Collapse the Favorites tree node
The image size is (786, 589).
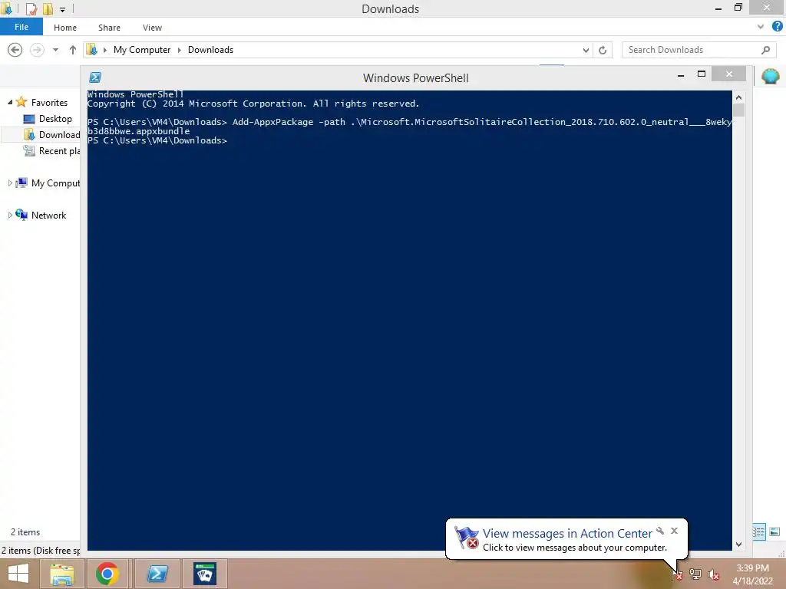(x=10, y=102)
